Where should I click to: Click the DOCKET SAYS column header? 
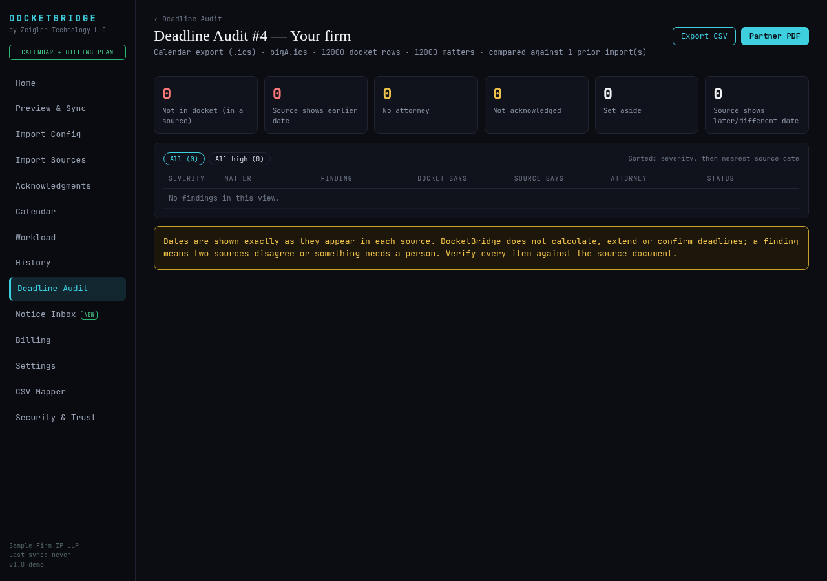442,179
